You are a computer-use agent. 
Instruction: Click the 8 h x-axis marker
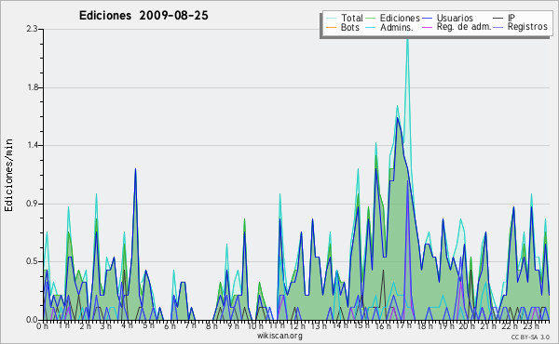(x=211, y=325)
